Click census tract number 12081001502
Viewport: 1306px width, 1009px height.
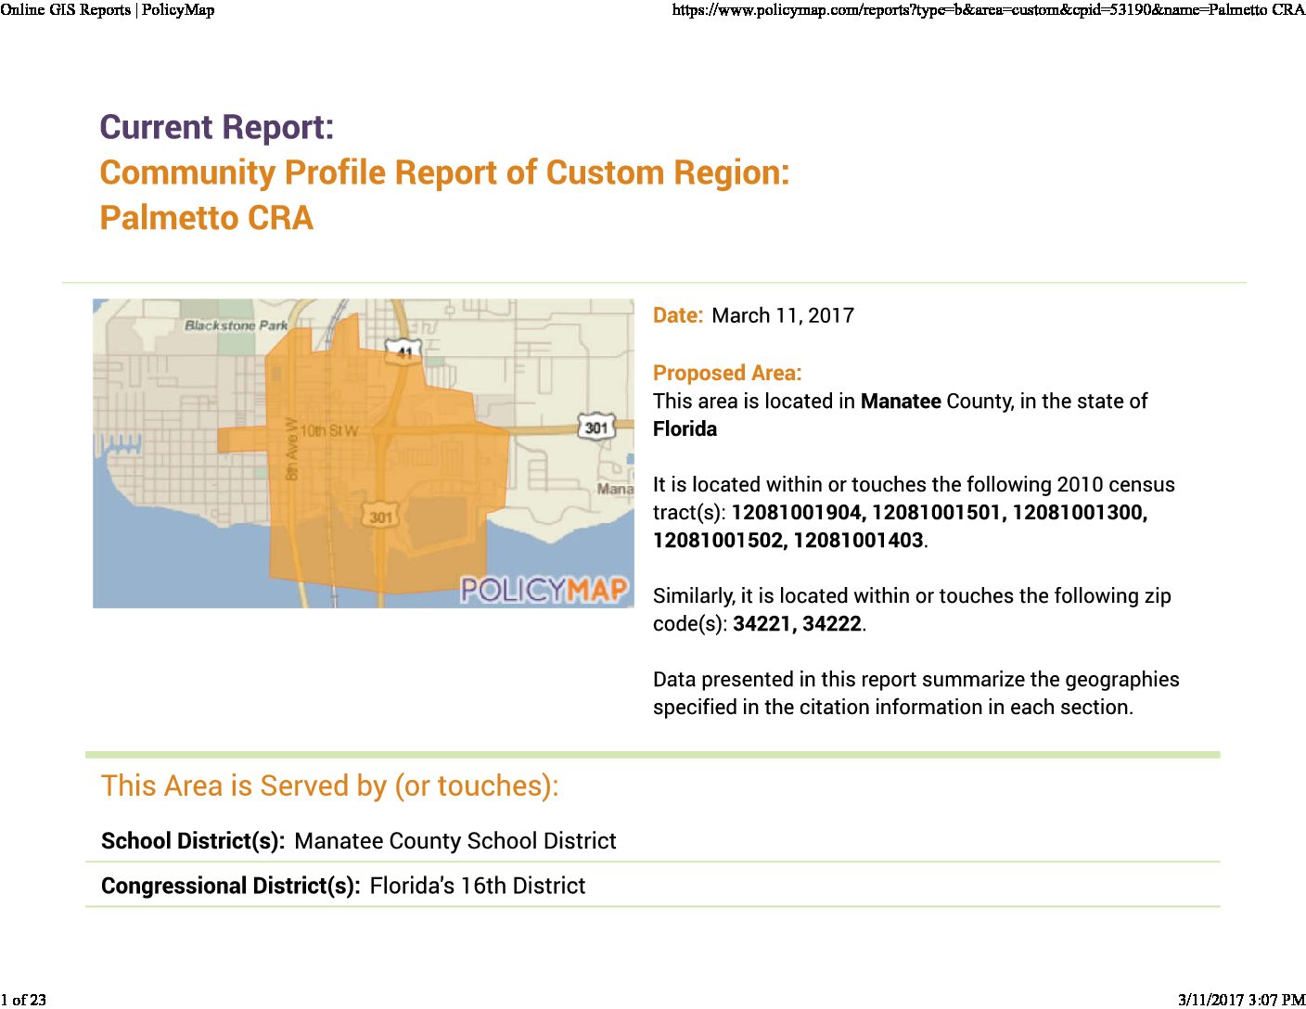720,540
